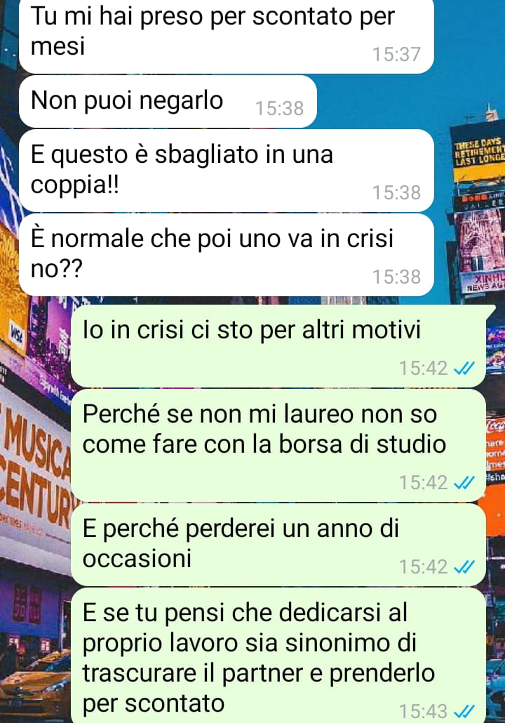Select the "Non puoi negarlo" message bubble
The width and height of the screenshot is (505, 723).
(x=168, y=102)
